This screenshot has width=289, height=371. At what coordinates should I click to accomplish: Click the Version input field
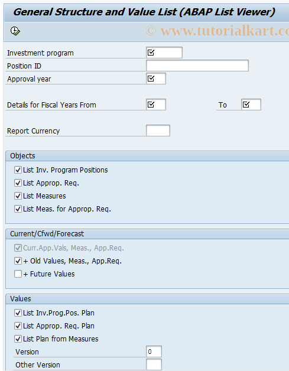click(x=154, y=352)
